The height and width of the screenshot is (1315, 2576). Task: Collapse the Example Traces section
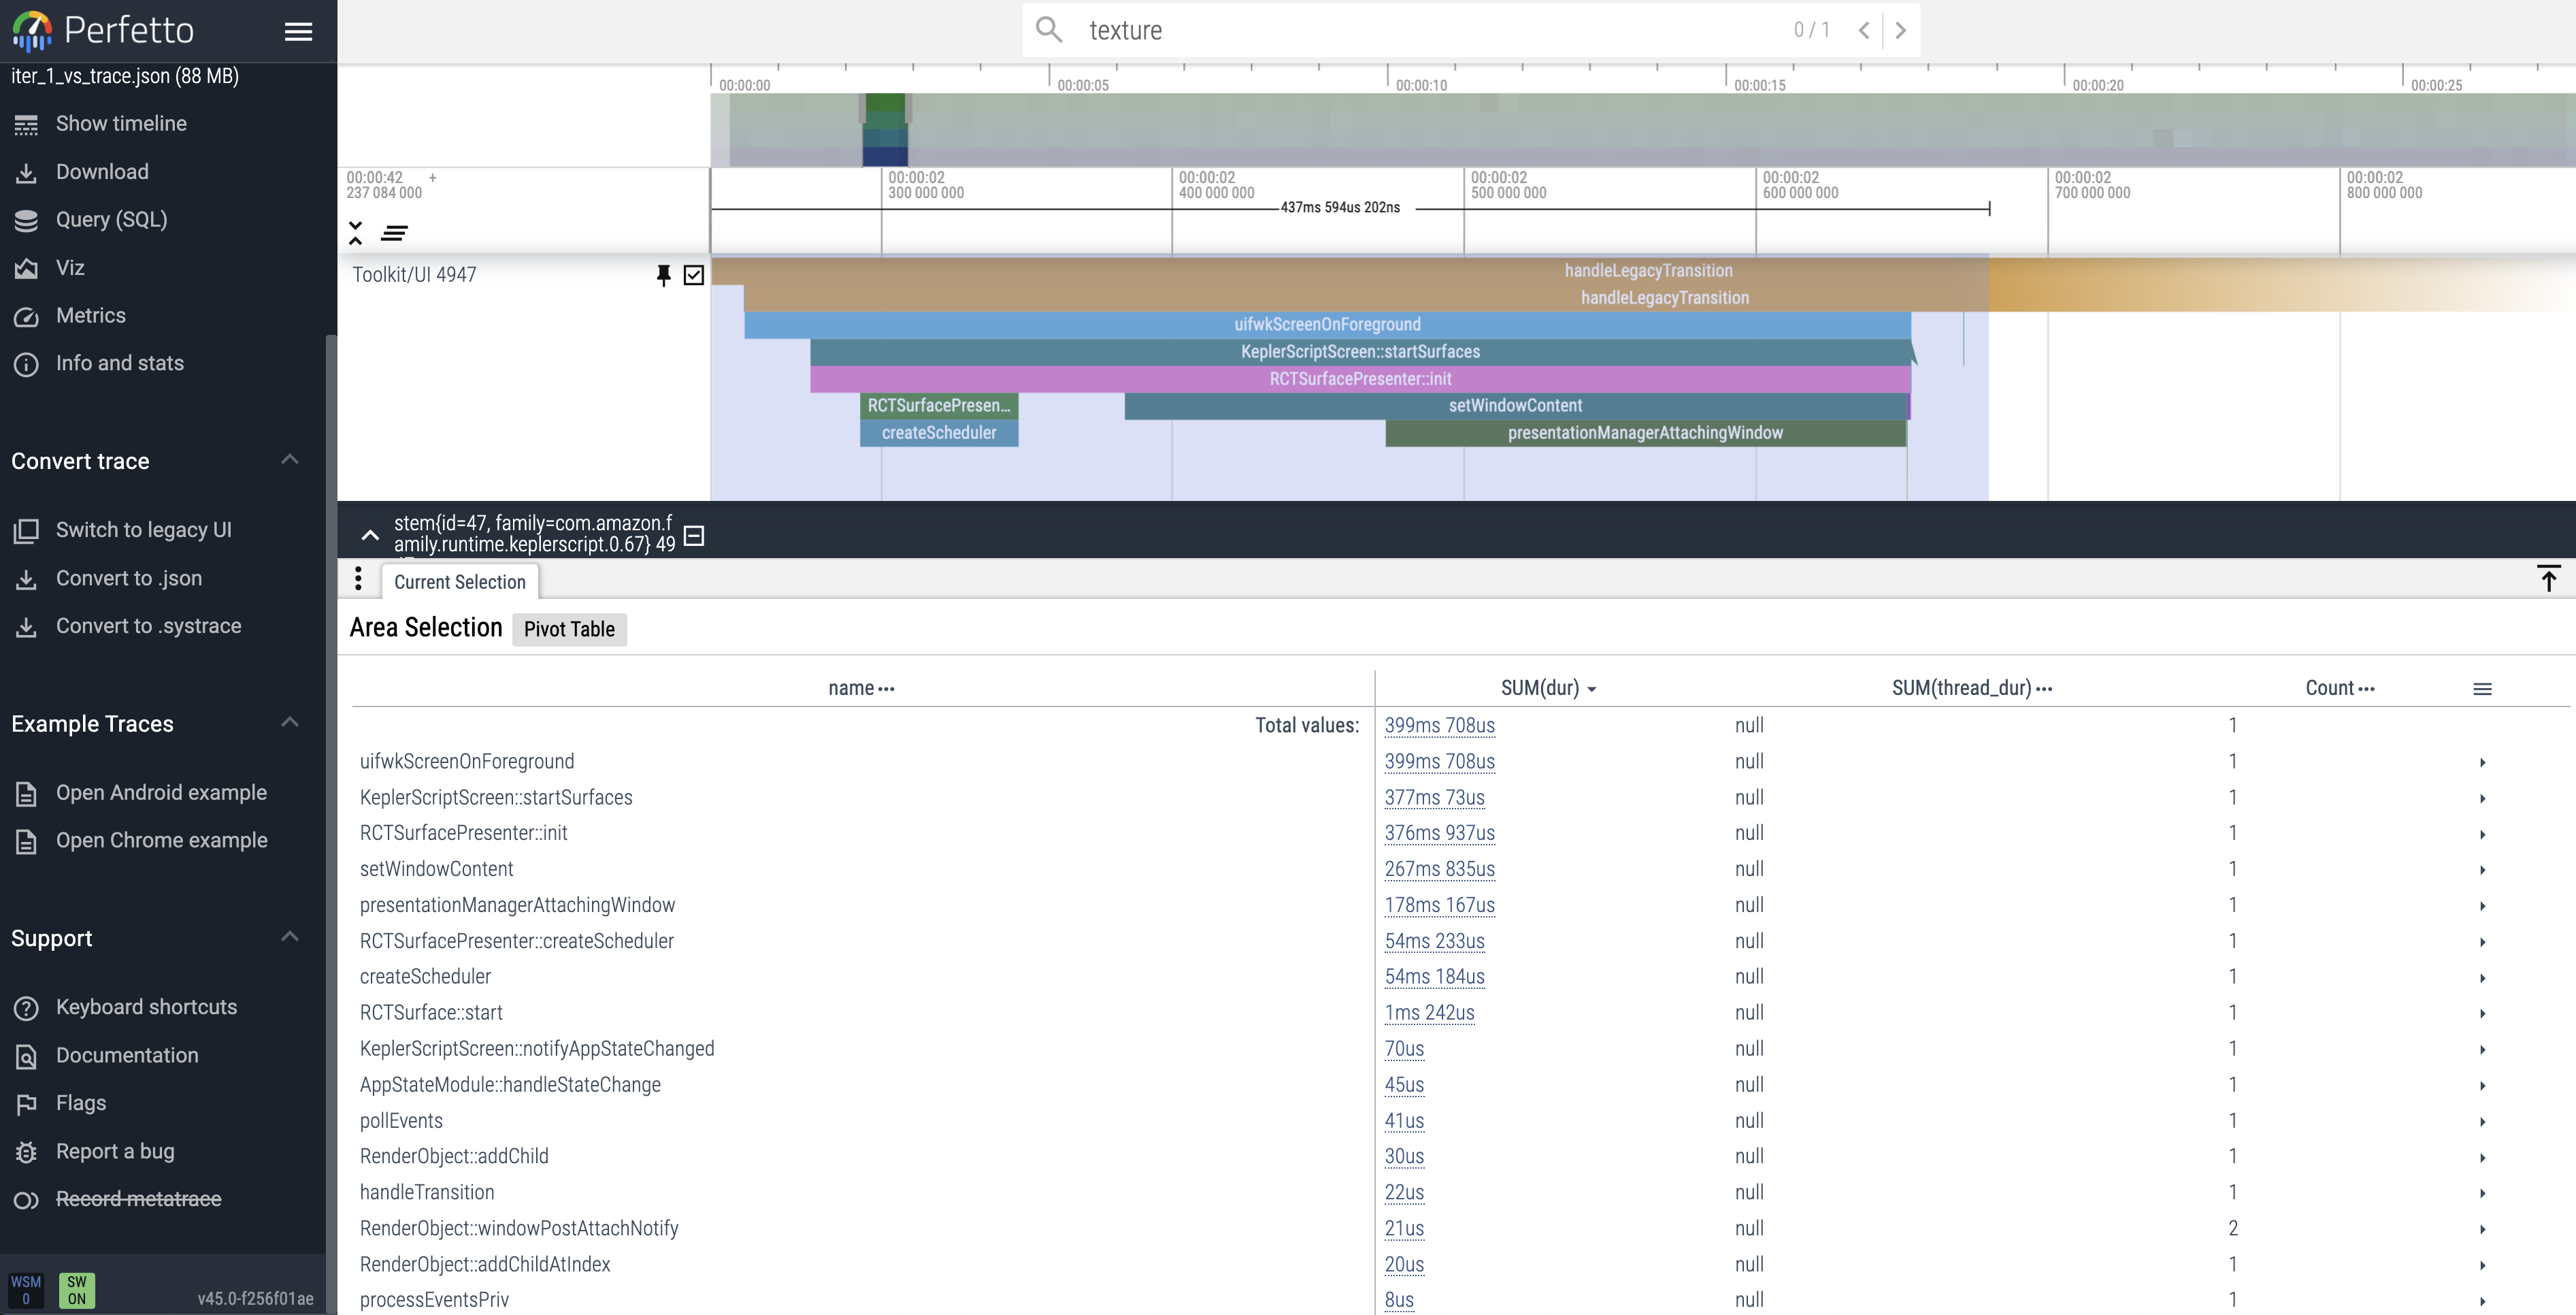pyautogui.click(x=290, y=722)
